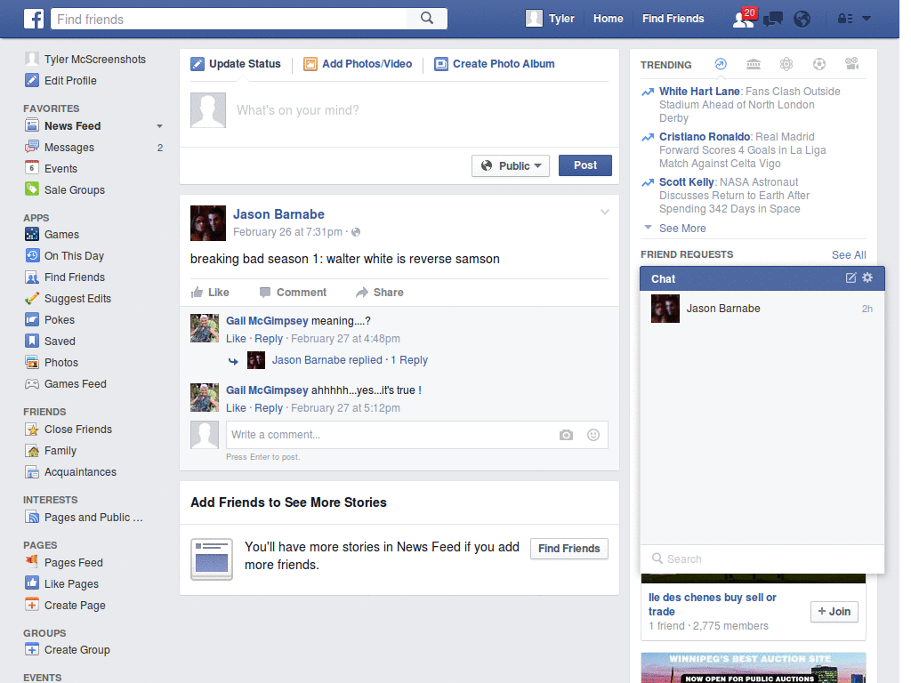This screenshot has height=683, width=911.
Task: Select Update Status tab
Action: click(236, 64)
